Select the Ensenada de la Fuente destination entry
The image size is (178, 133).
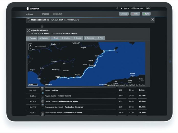(73, 113)
